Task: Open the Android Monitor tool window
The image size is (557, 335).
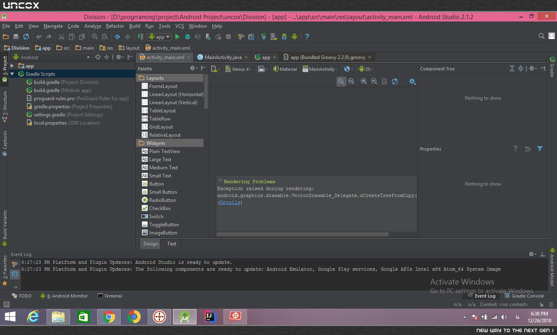Action: click(64, 296)
